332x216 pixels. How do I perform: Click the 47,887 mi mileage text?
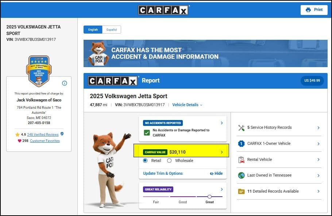(99, 105)
